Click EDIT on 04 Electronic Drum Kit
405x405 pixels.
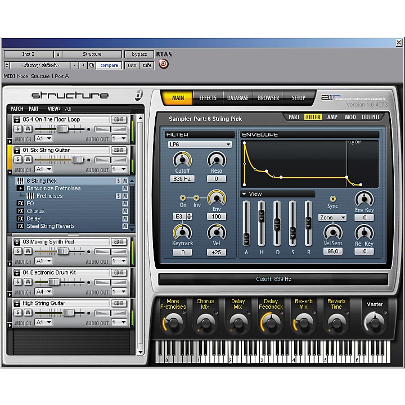[x=119, y=272]
